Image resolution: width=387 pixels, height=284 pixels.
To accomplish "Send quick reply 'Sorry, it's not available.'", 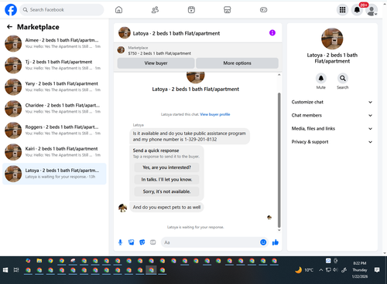I will 166,191.
